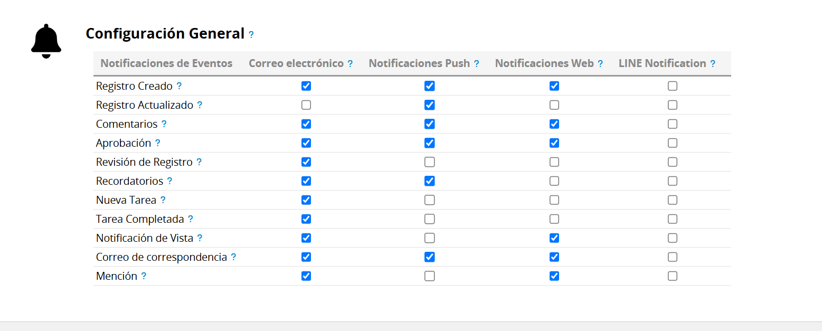Viewport: 822px width, 331px height.
Task: Enable LINE Notification for Registro Creado
Action: point(673,86)
